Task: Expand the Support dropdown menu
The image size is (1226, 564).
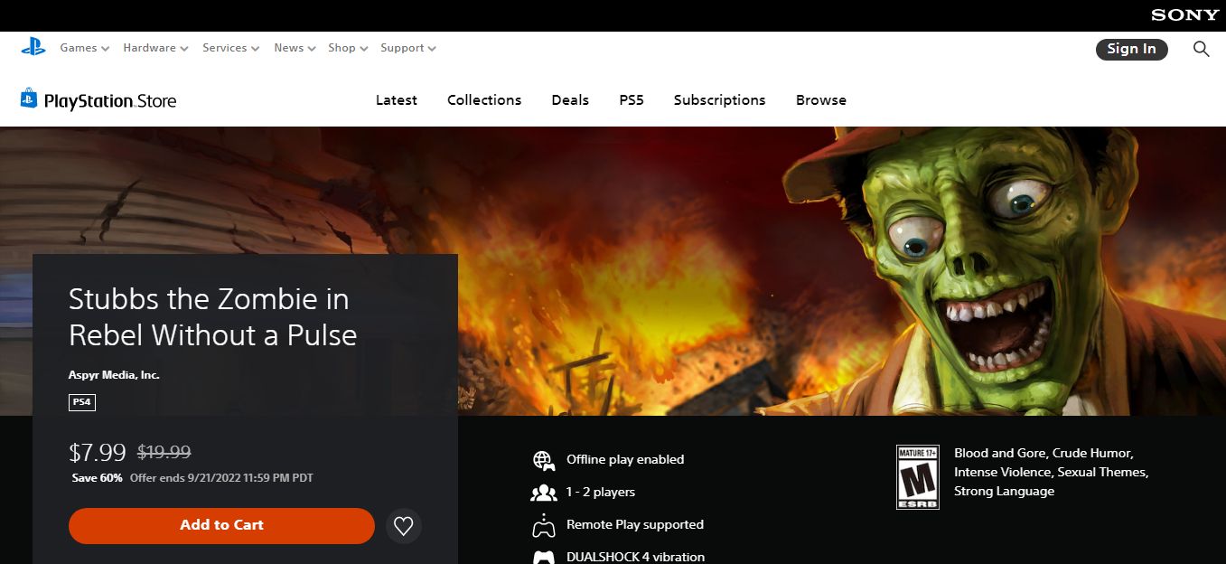Action: tap(408, 48)
